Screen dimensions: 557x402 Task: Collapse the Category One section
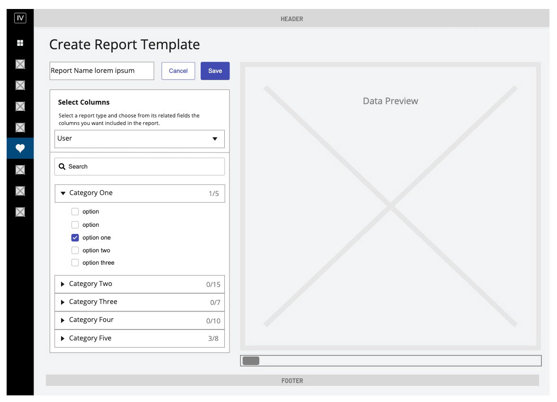click(140, 193)
